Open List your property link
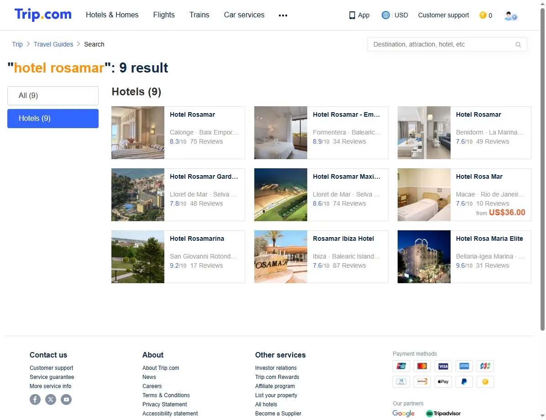The height and width of the screenshot is (420, 546). point(276,395)
